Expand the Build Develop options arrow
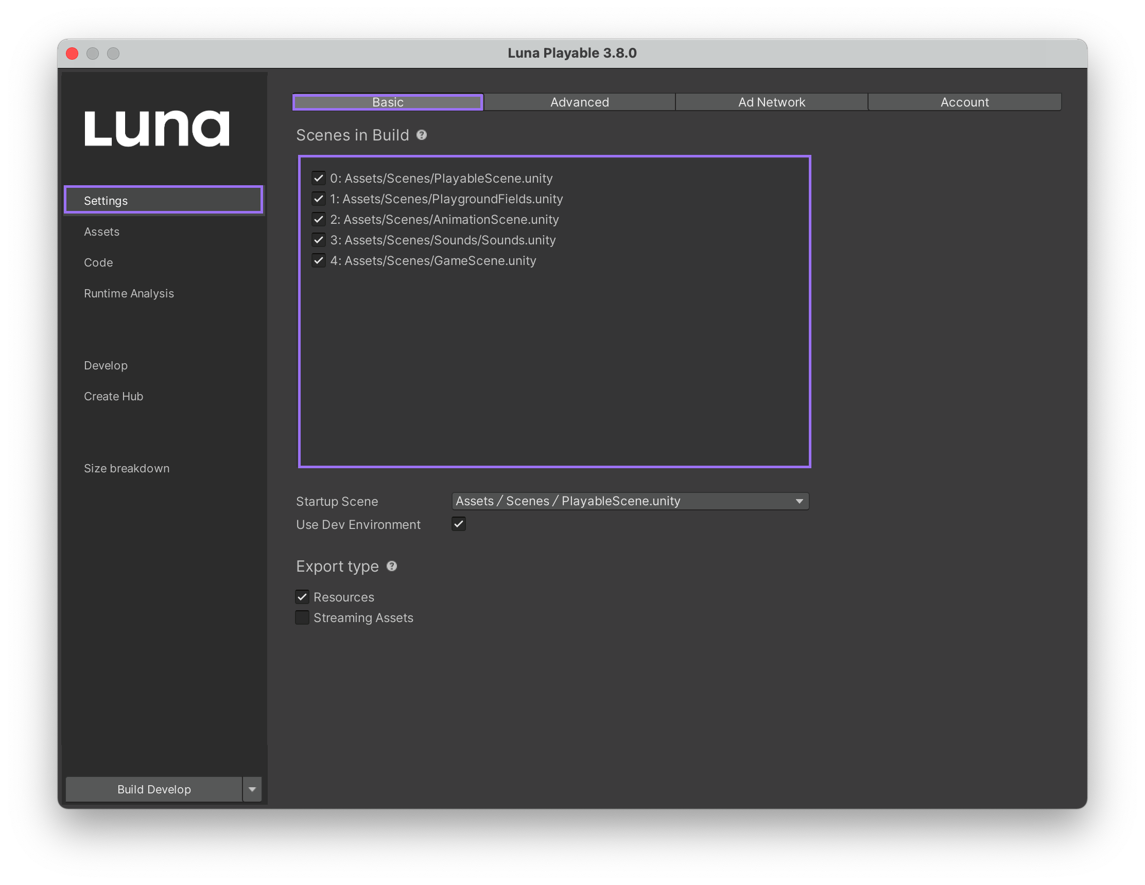 tap(252, 790)
